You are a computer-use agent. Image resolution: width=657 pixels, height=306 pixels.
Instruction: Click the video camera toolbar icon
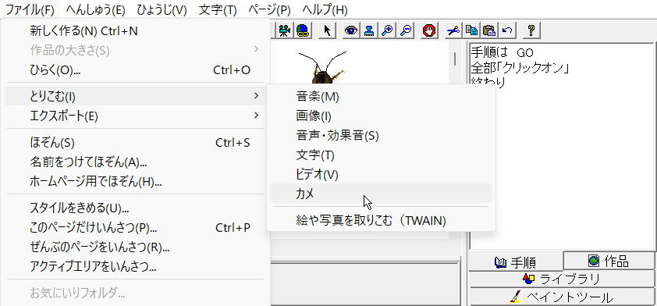(x=285, y=30)
